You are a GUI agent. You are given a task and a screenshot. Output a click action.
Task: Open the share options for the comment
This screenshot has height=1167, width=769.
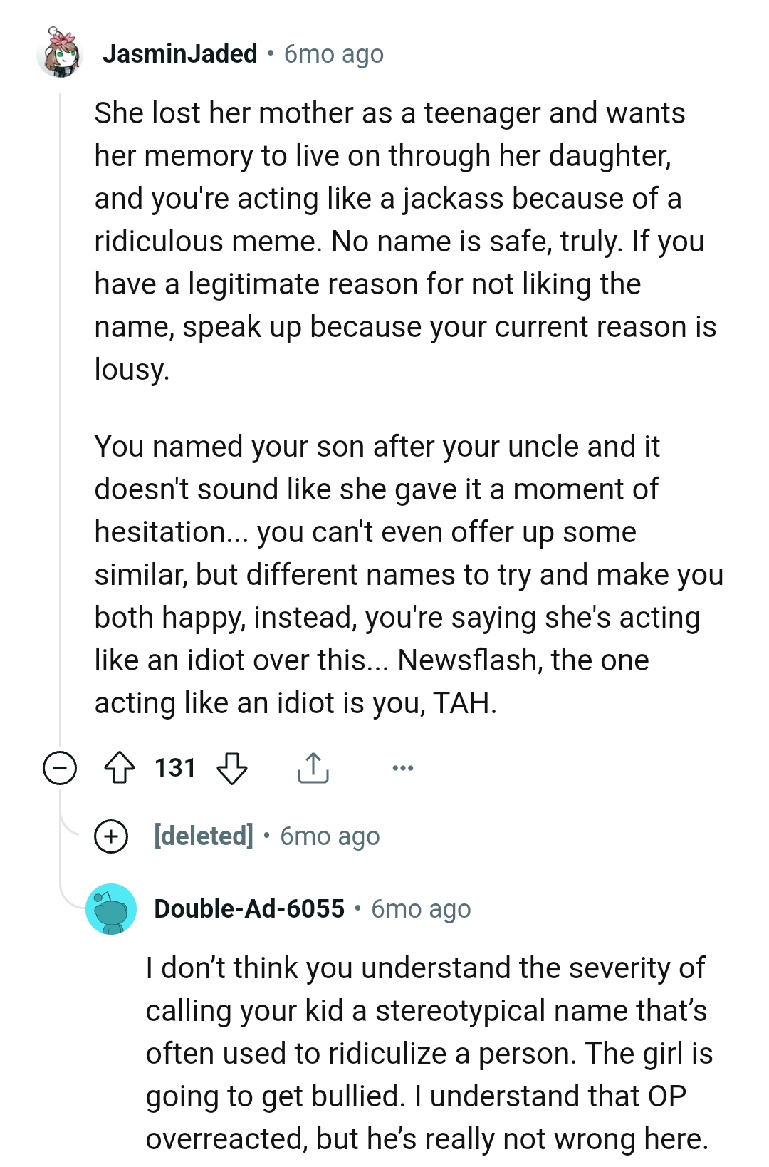pos(312,768)
